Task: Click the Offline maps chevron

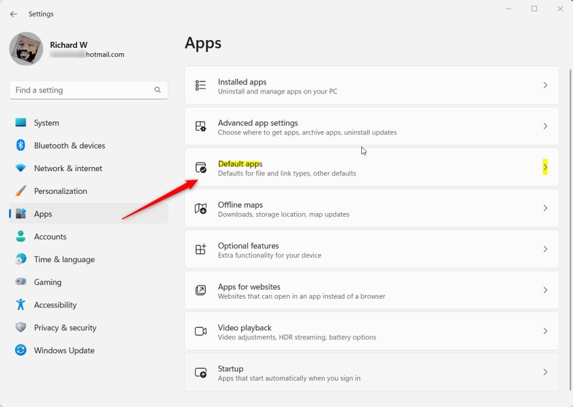Action: pyautogui.click(x=545, y=208)
